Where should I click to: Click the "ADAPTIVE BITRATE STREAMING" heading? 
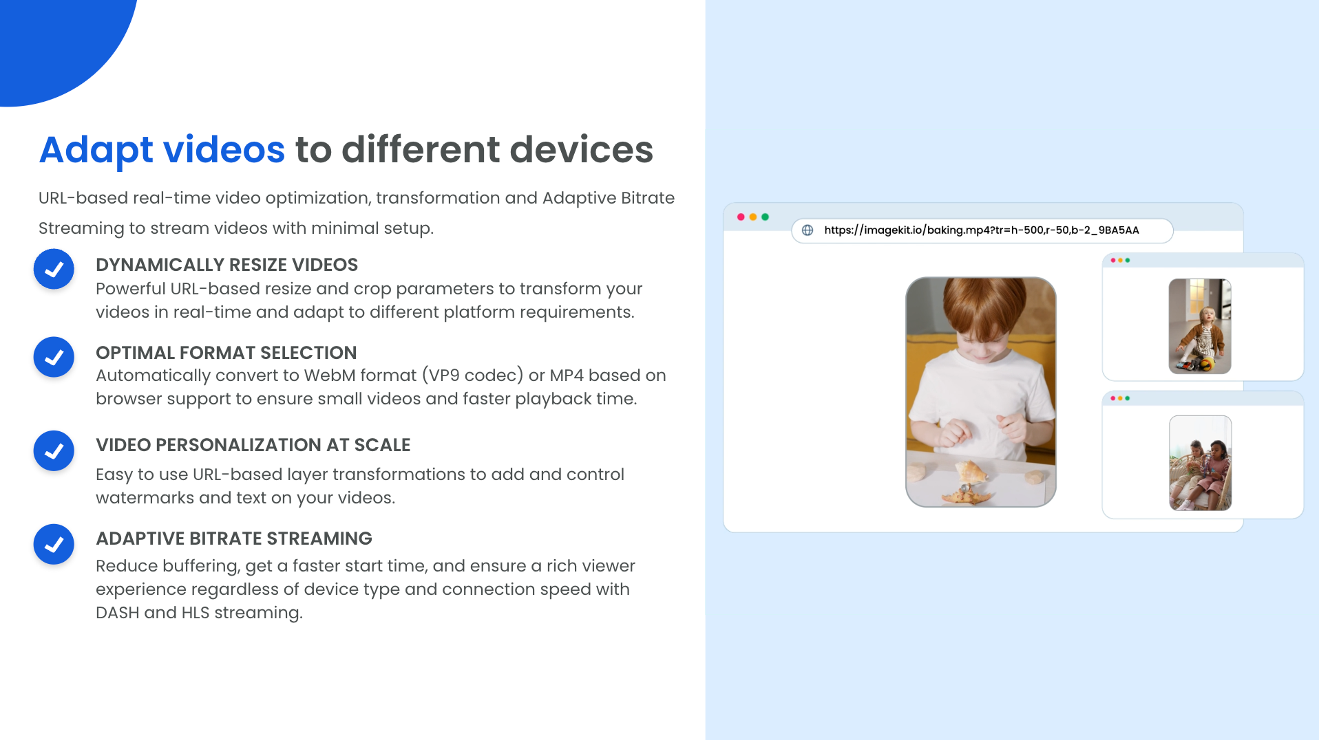(234, 538)
